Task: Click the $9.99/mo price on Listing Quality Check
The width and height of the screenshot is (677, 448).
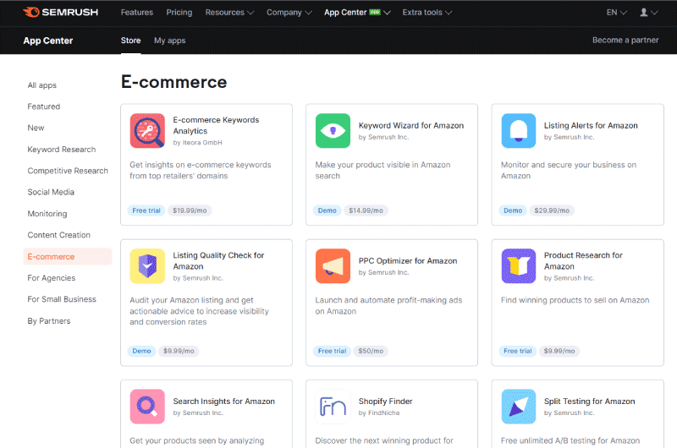Action: [179, 351]
